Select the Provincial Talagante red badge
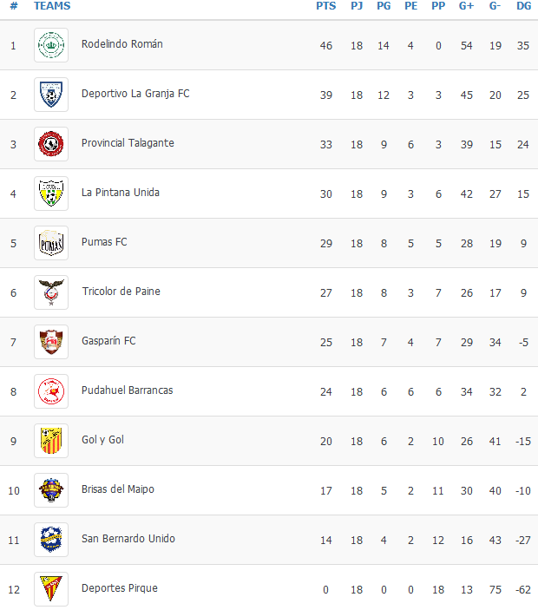538x610 pixels. pos(51,144)
